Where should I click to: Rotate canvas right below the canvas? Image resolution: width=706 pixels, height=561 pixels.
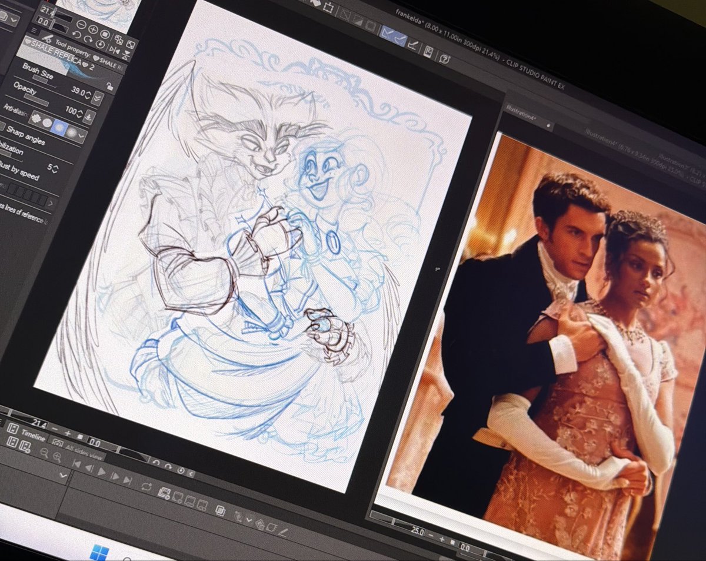point(168,466)
